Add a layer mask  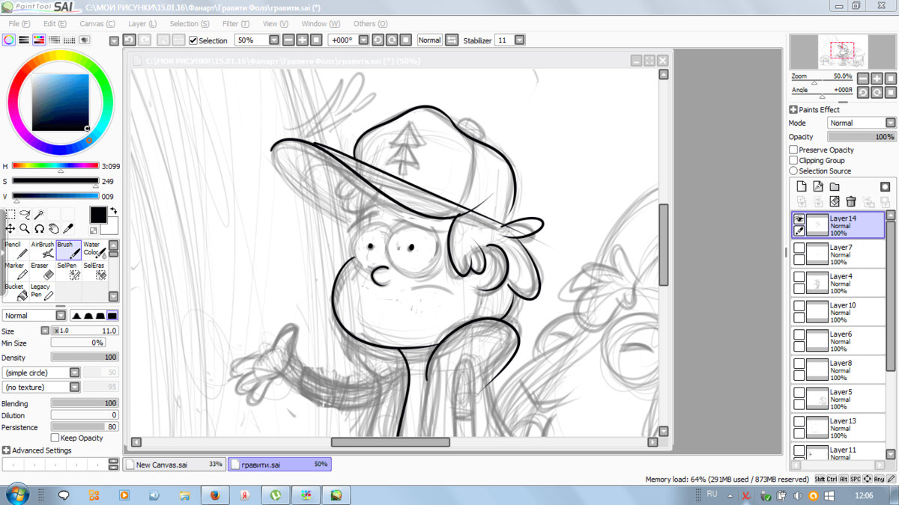coord(885,186)
